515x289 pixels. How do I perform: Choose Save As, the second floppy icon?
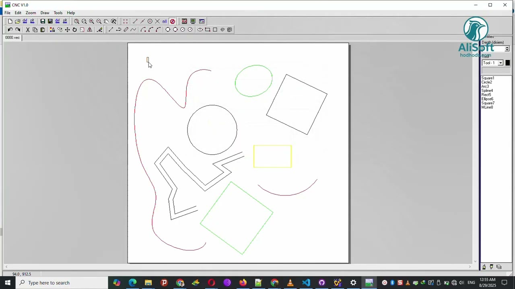(x=50, y=21)
